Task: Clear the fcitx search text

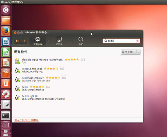Action: coord(137,41)
